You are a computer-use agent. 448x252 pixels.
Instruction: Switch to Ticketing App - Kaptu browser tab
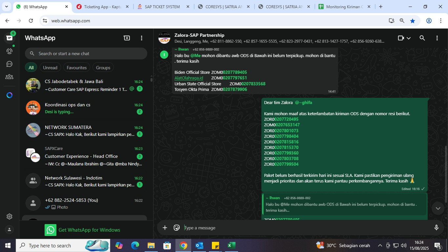pos(103,7)
